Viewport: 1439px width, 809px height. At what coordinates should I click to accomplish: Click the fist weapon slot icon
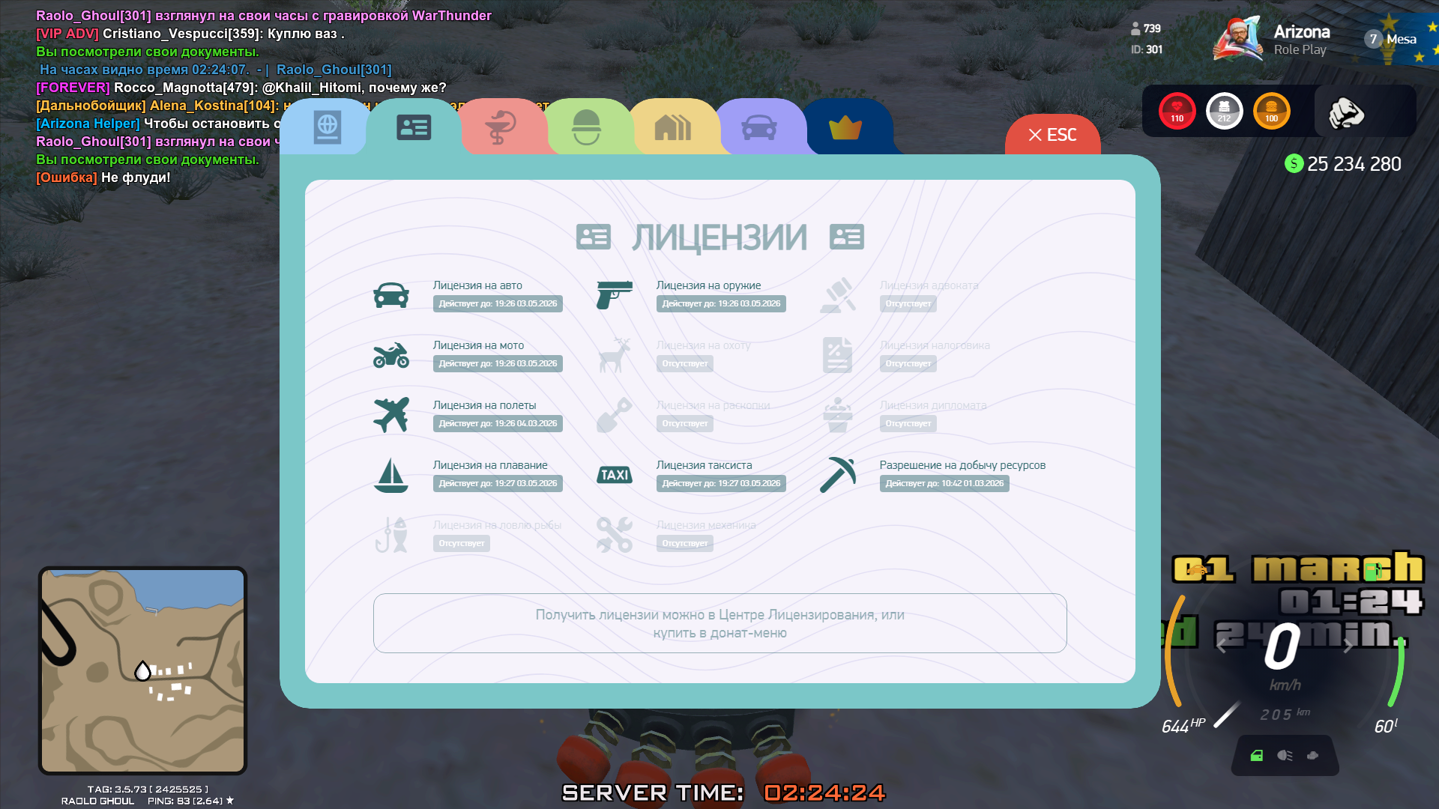point(1346,112)
